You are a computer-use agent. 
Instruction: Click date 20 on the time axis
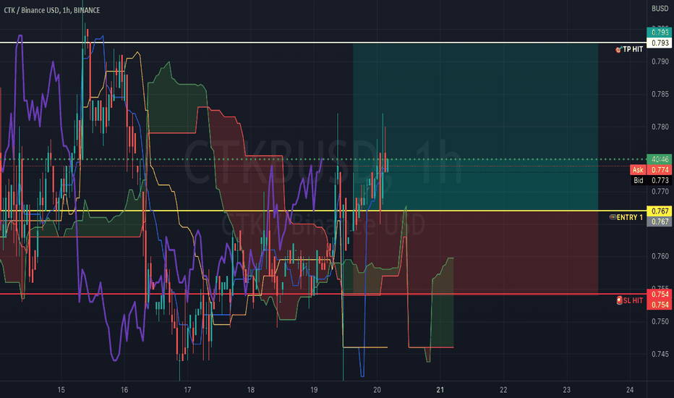click(x=377, y=390)
